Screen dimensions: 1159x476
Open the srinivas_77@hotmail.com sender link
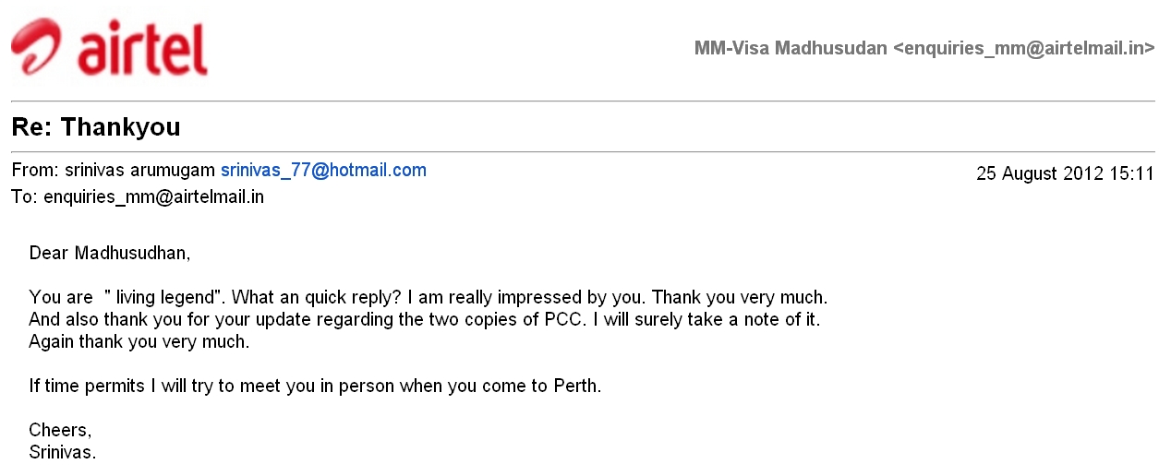tap(323, 171)
